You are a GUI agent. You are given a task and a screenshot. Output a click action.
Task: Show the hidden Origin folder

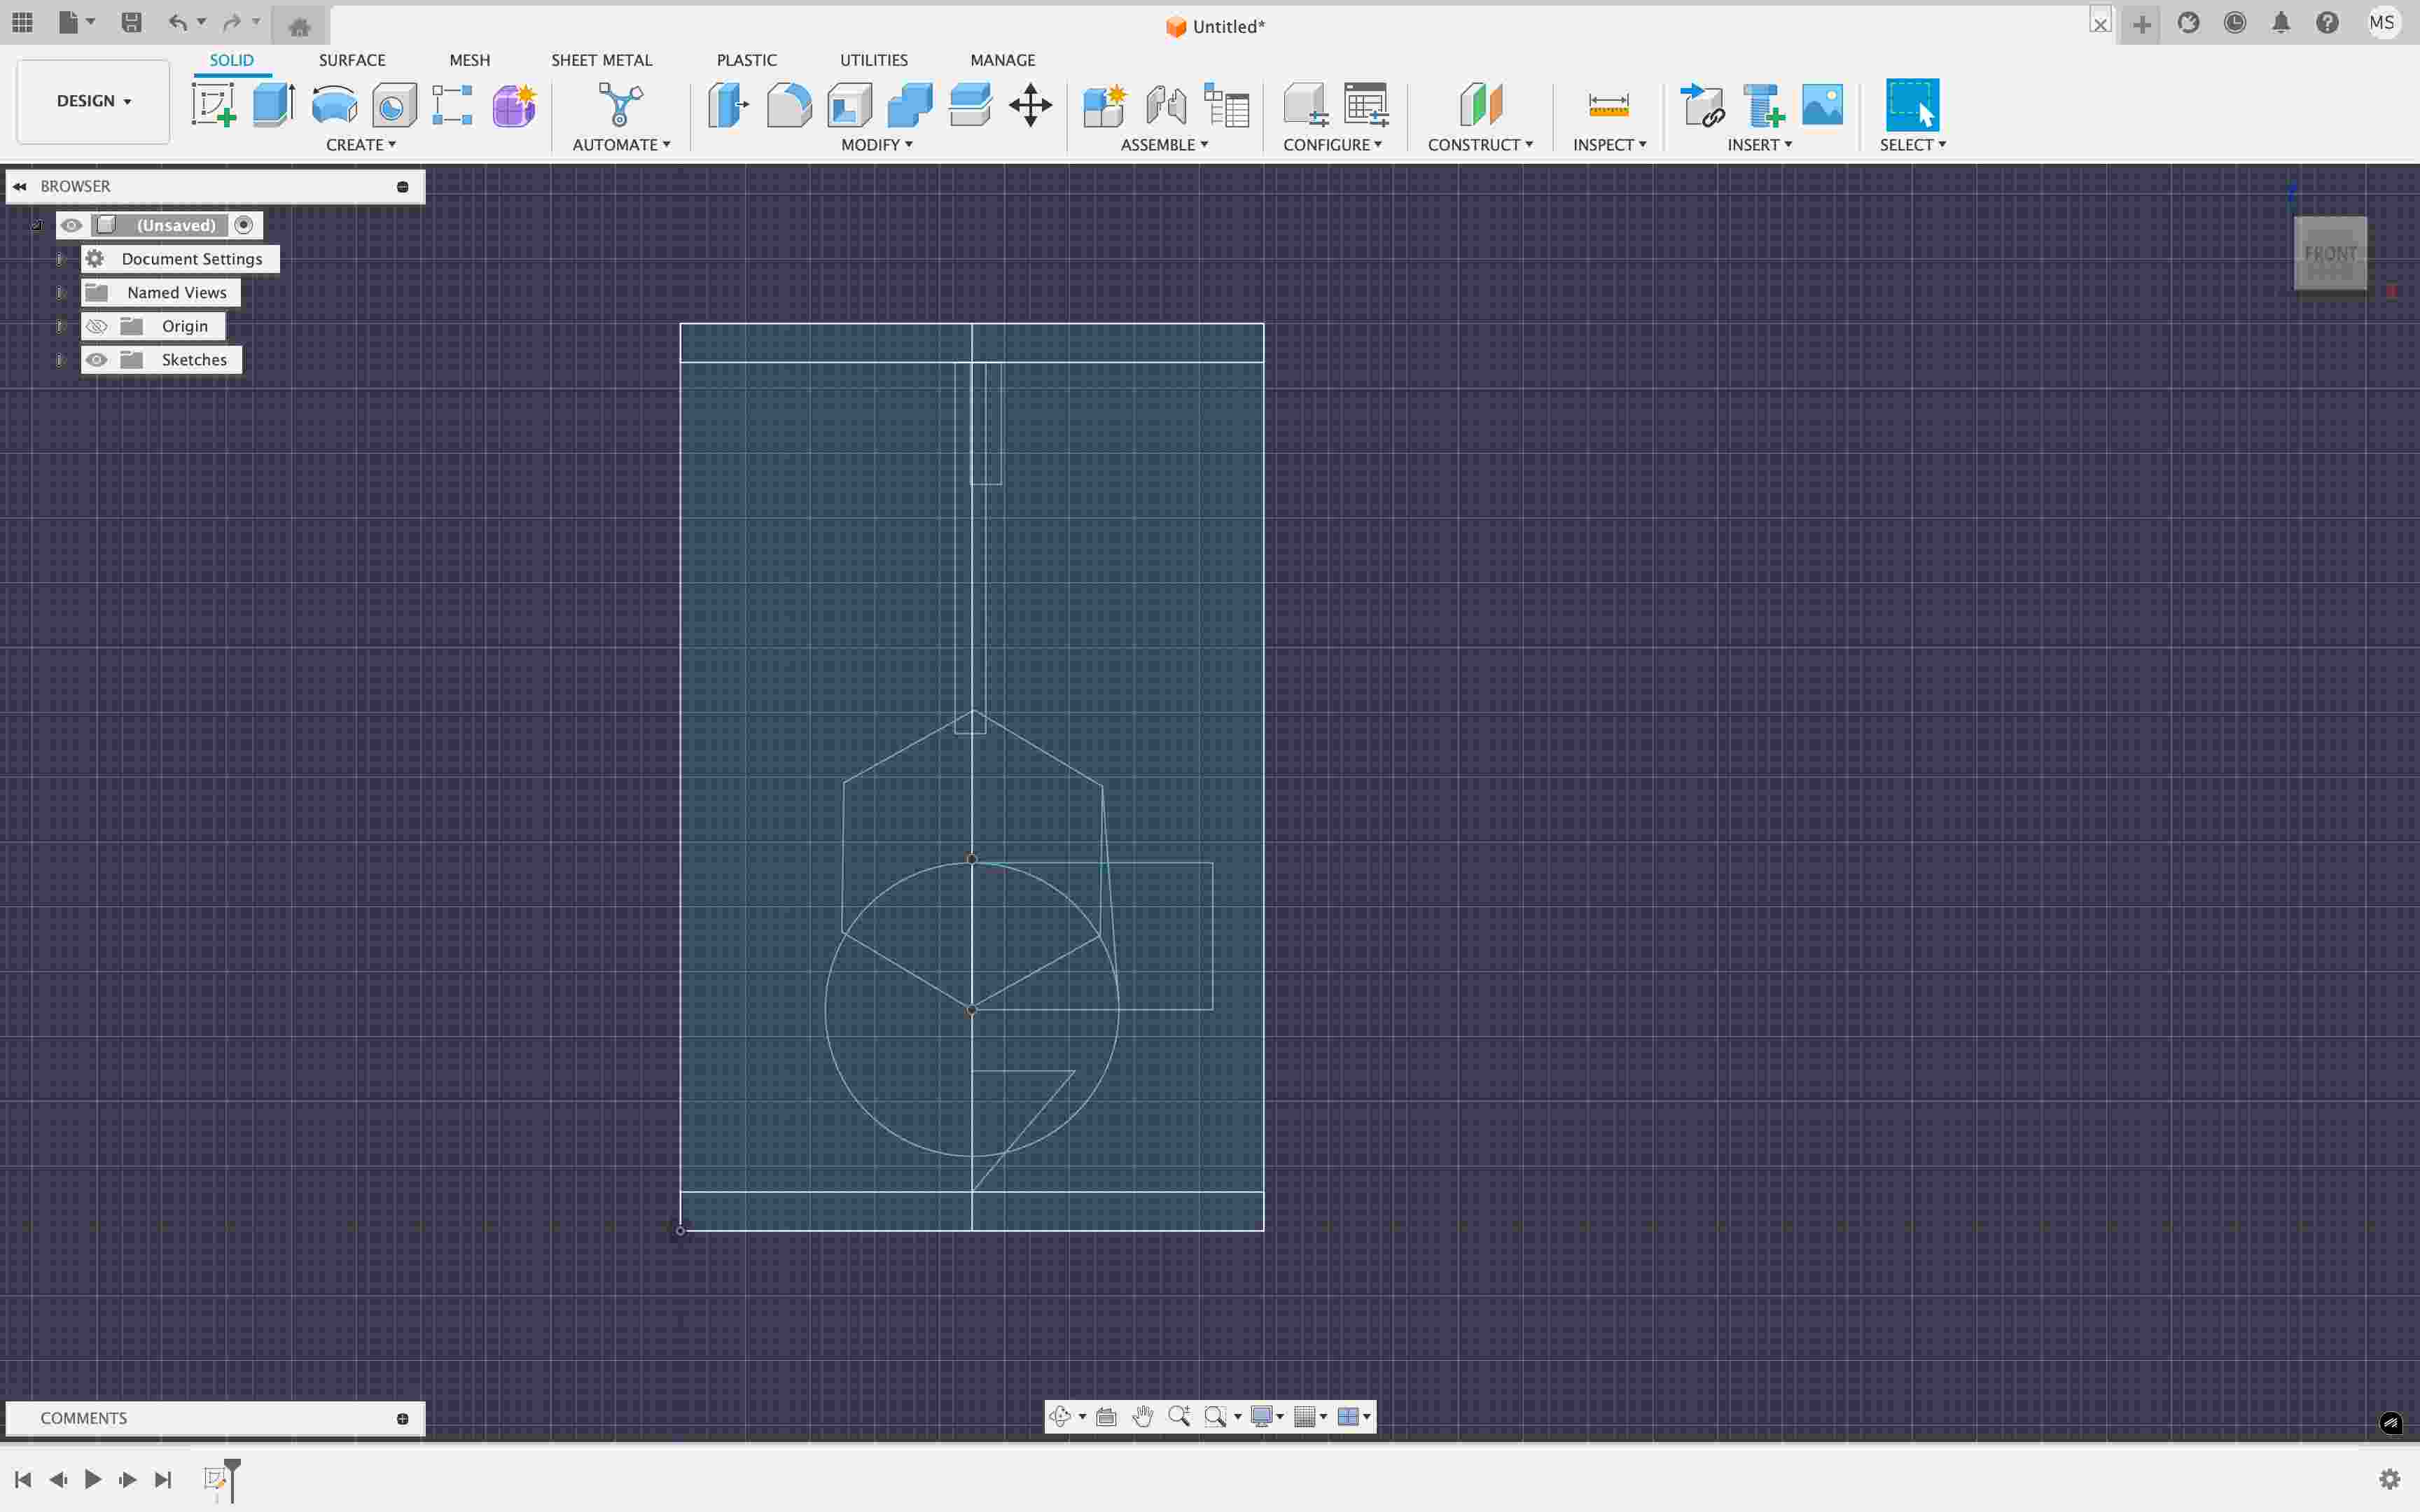click(x=96, y=326)
